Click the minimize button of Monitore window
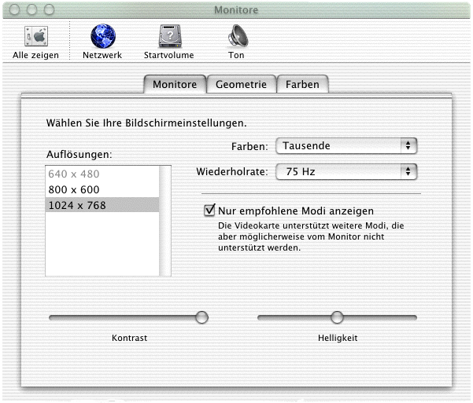 click(x=31, y=9)
